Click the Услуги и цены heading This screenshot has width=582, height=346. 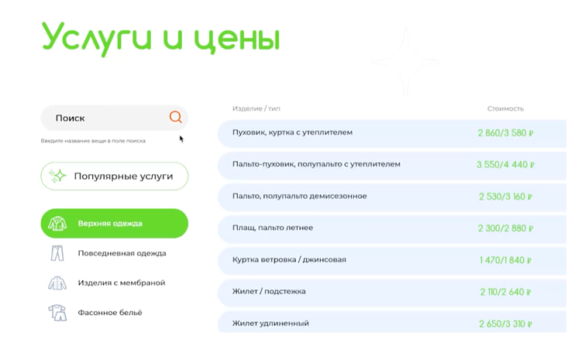pos(160,39)
